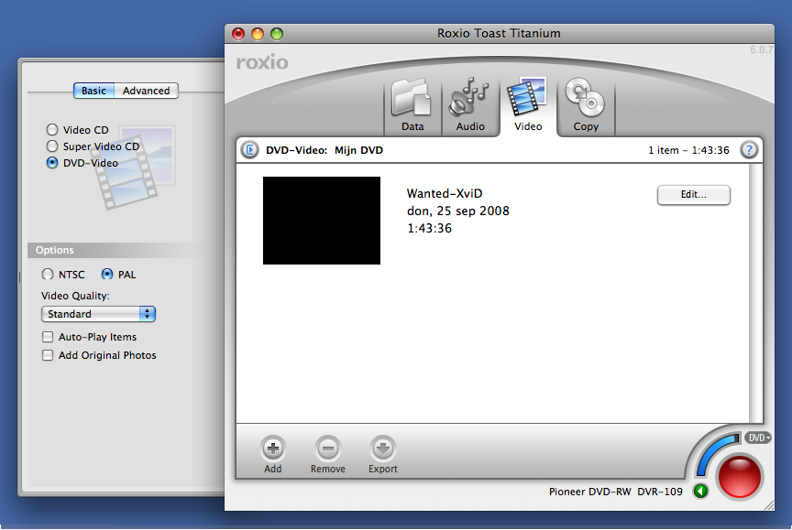Select the Super Video CD option
The image size is (792, 530).
(52, 146)
